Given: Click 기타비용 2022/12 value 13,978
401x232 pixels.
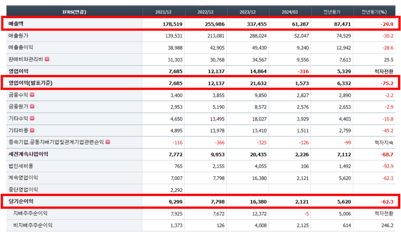Looking at the screenshot, I should pos(217,130).
